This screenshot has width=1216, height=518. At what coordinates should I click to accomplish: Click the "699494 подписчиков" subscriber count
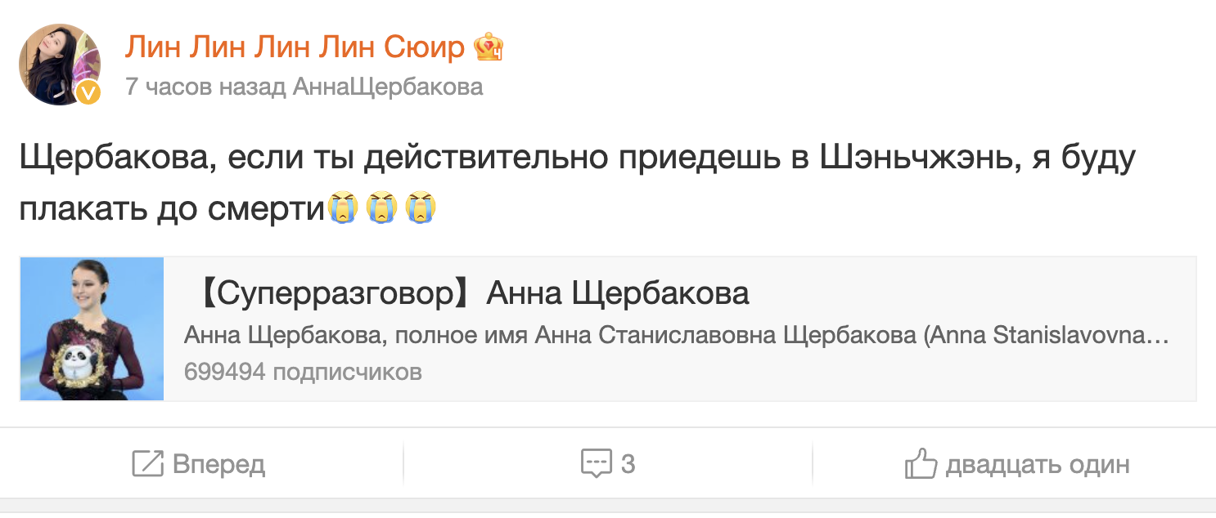point(303,373)
